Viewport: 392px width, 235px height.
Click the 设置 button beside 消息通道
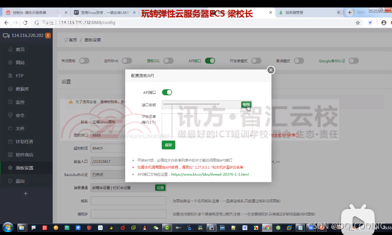[160, 188]
